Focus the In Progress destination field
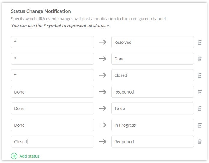The image size is (209, 163). [x=152, y=125]
